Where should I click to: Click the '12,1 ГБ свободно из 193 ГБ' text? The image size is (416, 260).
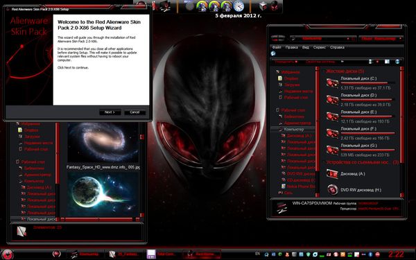365,121
